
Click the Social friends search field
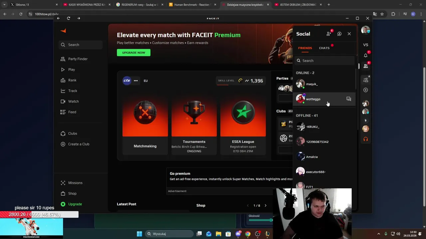click(x=325, y=61)
